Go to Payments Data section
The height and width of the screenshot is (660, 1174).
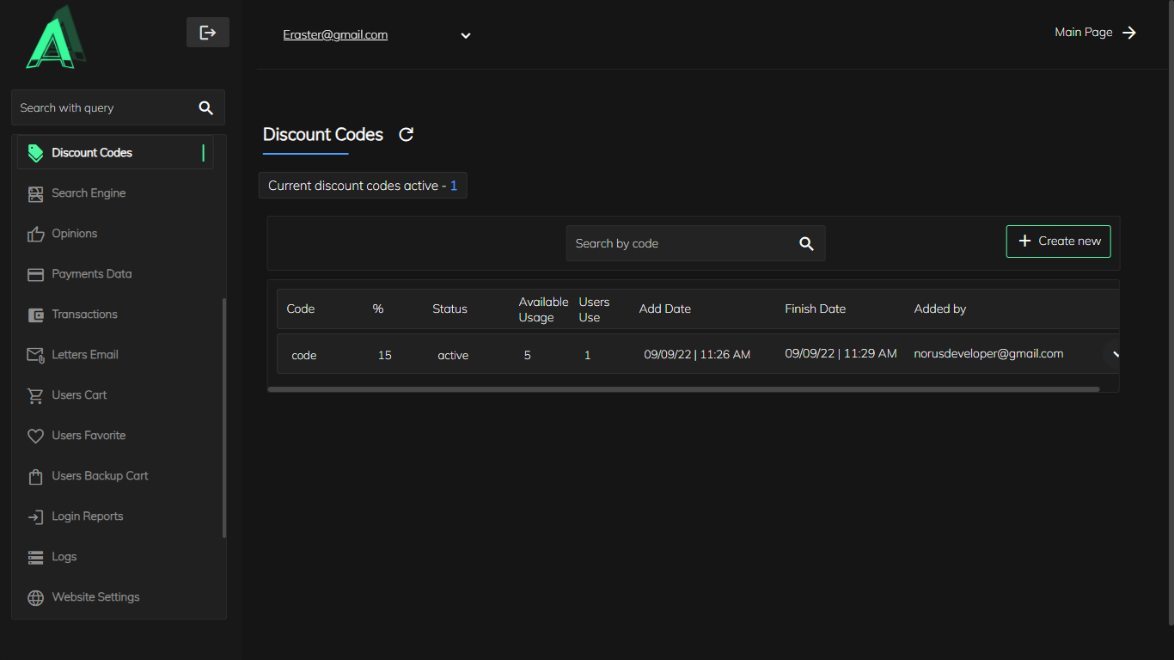91,274
